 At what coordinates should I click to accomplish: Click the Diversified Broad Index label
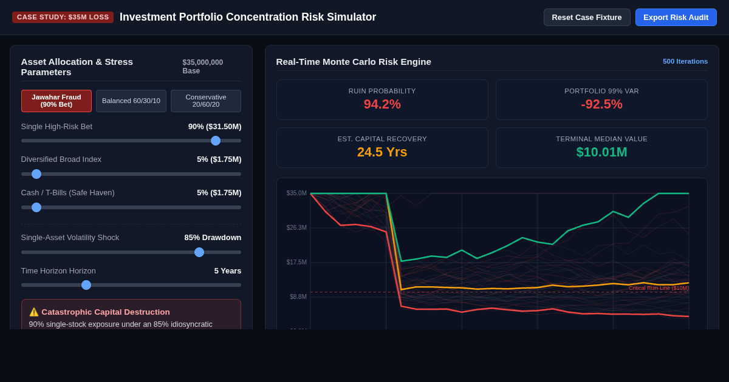[61, 159]
